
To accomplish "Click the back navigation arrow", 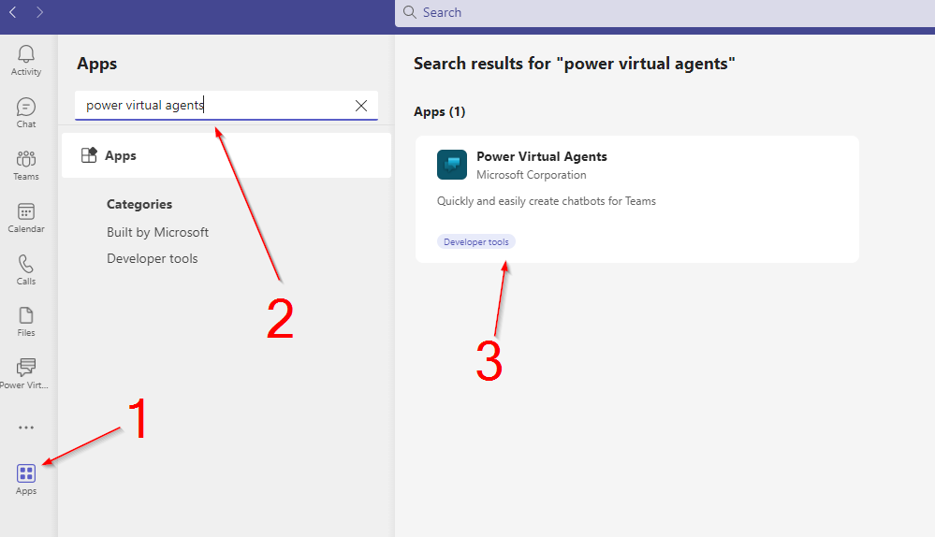I will 13,12.
